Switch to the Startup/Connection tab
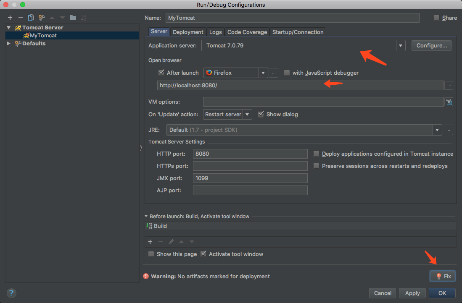Screen dimensions: 462x303 [x=298, y=32]
